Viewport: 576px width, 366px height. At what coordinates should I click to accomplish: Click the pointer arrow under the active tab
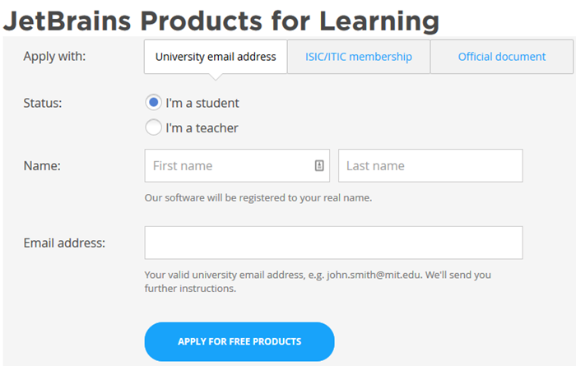click(216, 76)
